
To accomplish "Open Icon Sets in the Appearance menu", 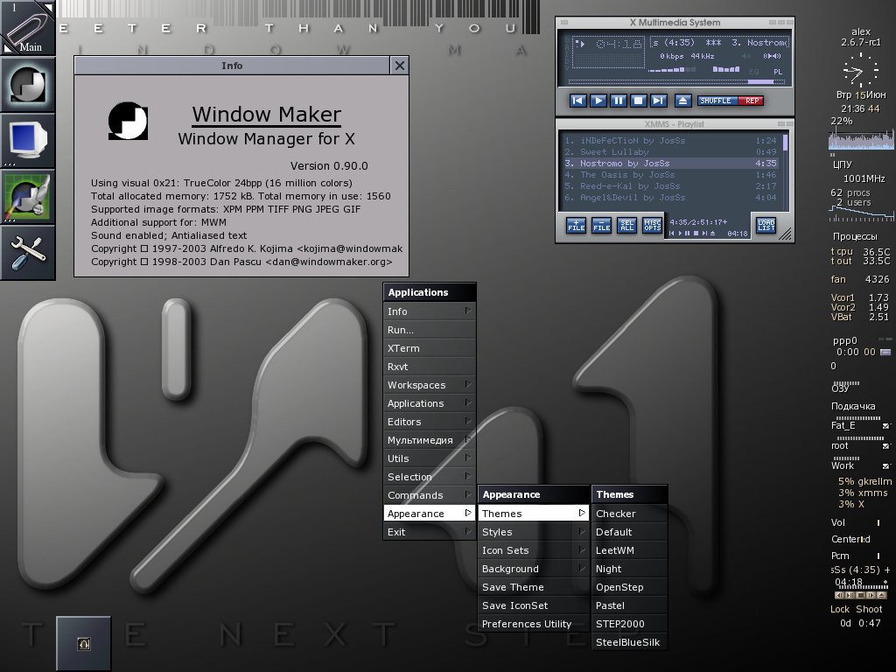I will tap(533, 549).
